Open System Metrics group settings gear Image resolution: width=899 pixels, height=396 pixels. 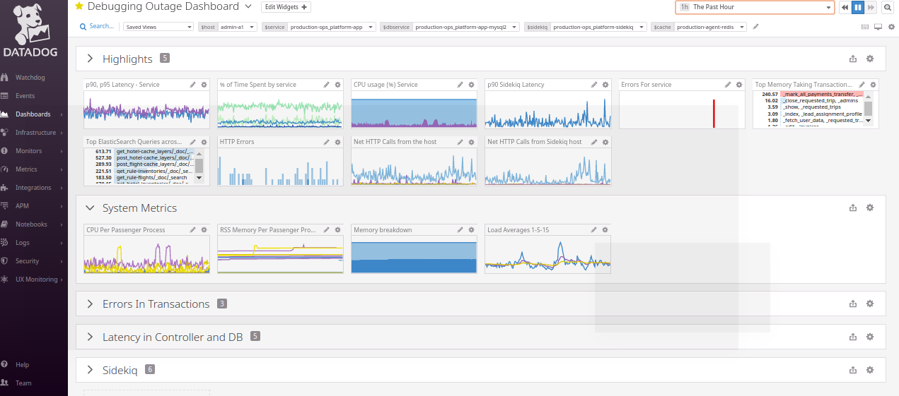[870, 208]
